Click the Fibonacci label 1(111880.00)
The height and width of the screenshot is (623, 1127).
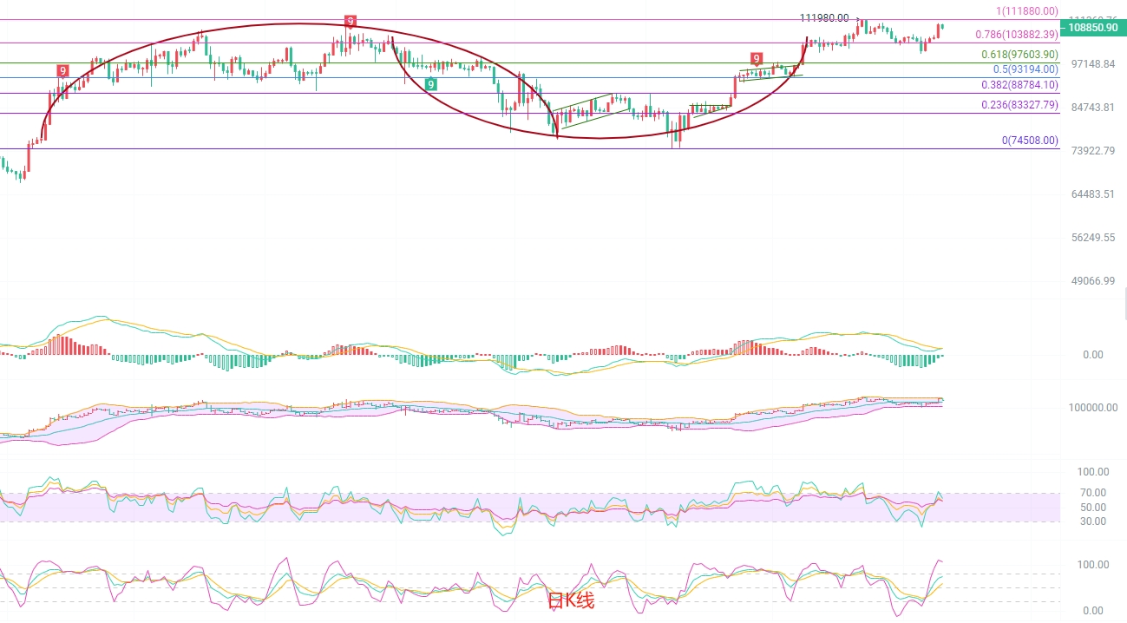[1027, 11]
